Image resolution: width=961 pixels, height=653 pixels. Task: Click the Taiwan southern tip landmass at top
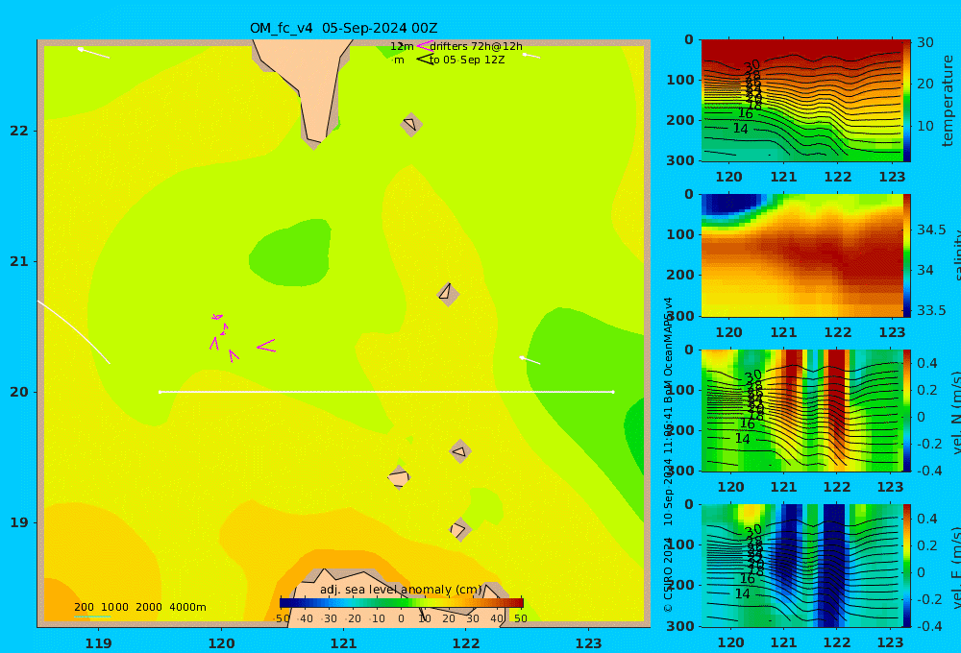[309, 85]
